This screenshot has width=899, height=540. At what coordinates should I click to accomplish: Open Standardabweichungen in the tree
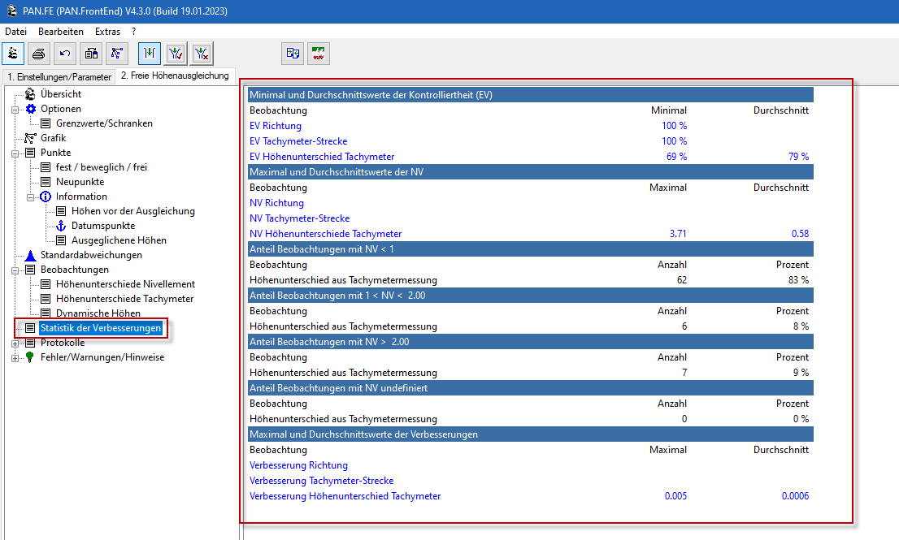91,255
